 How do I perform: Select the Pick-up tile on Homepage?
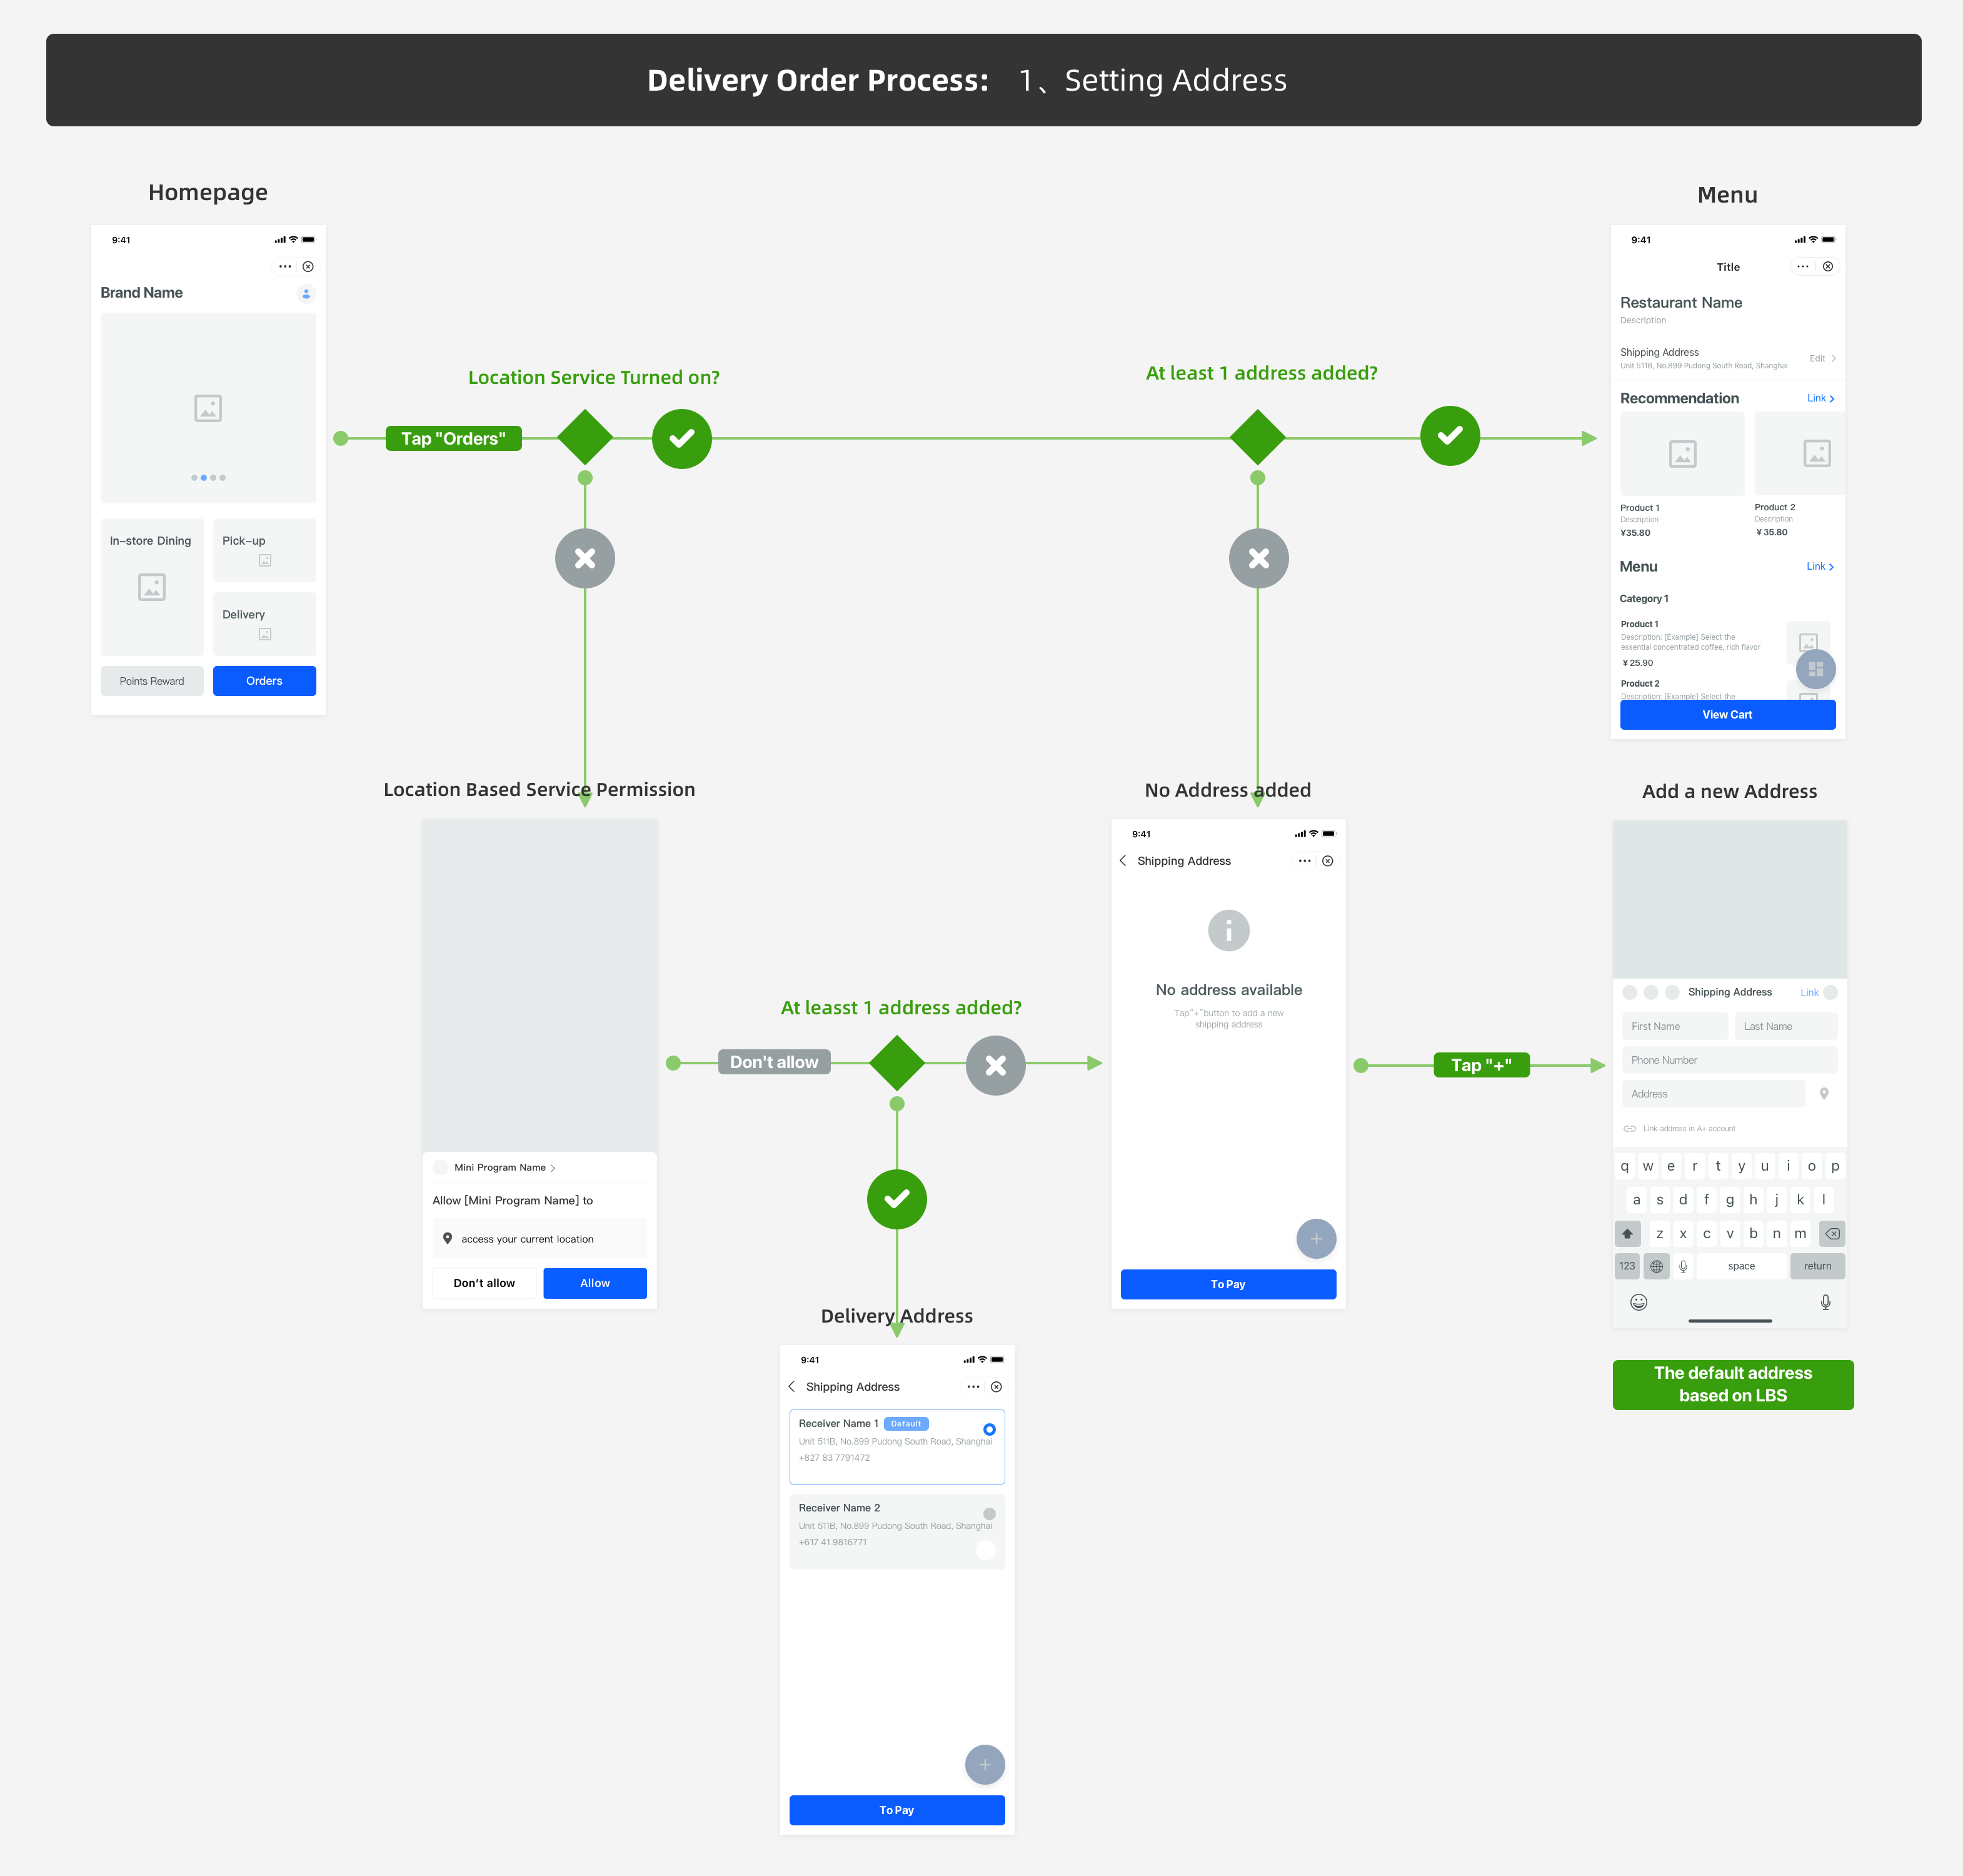coord(264,549)
